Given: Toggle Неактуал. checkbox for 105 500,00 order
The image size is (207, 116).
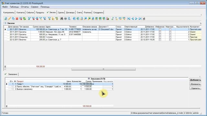Looking at the screenshot, I should pyautogui.click(x=170, y=29).
